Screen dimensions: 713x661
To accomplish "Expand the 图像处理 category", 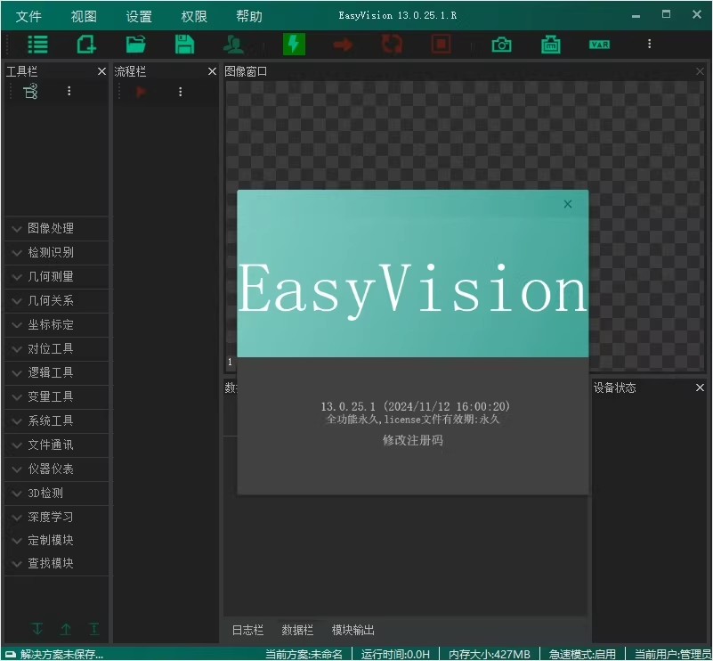I will tap(56, 228).
